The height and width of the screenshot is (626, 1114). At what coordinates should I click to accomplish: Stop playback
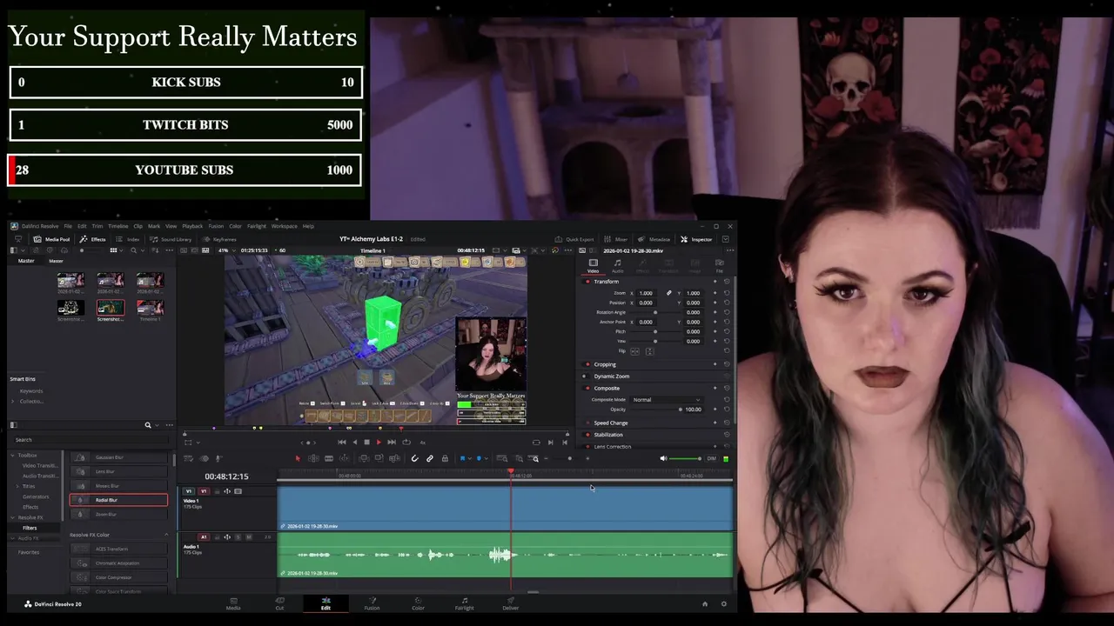click(x=366, y=443)
